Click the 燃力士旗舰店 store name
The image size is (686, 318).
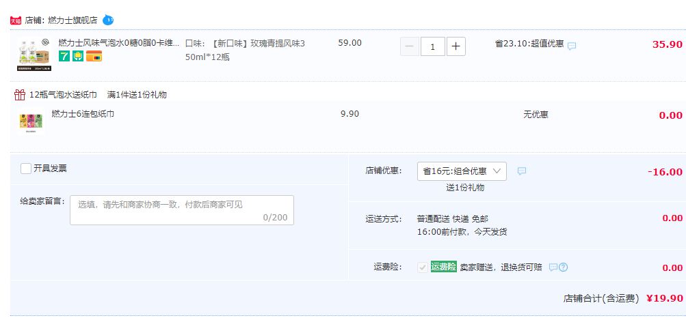tap(72, 20)
